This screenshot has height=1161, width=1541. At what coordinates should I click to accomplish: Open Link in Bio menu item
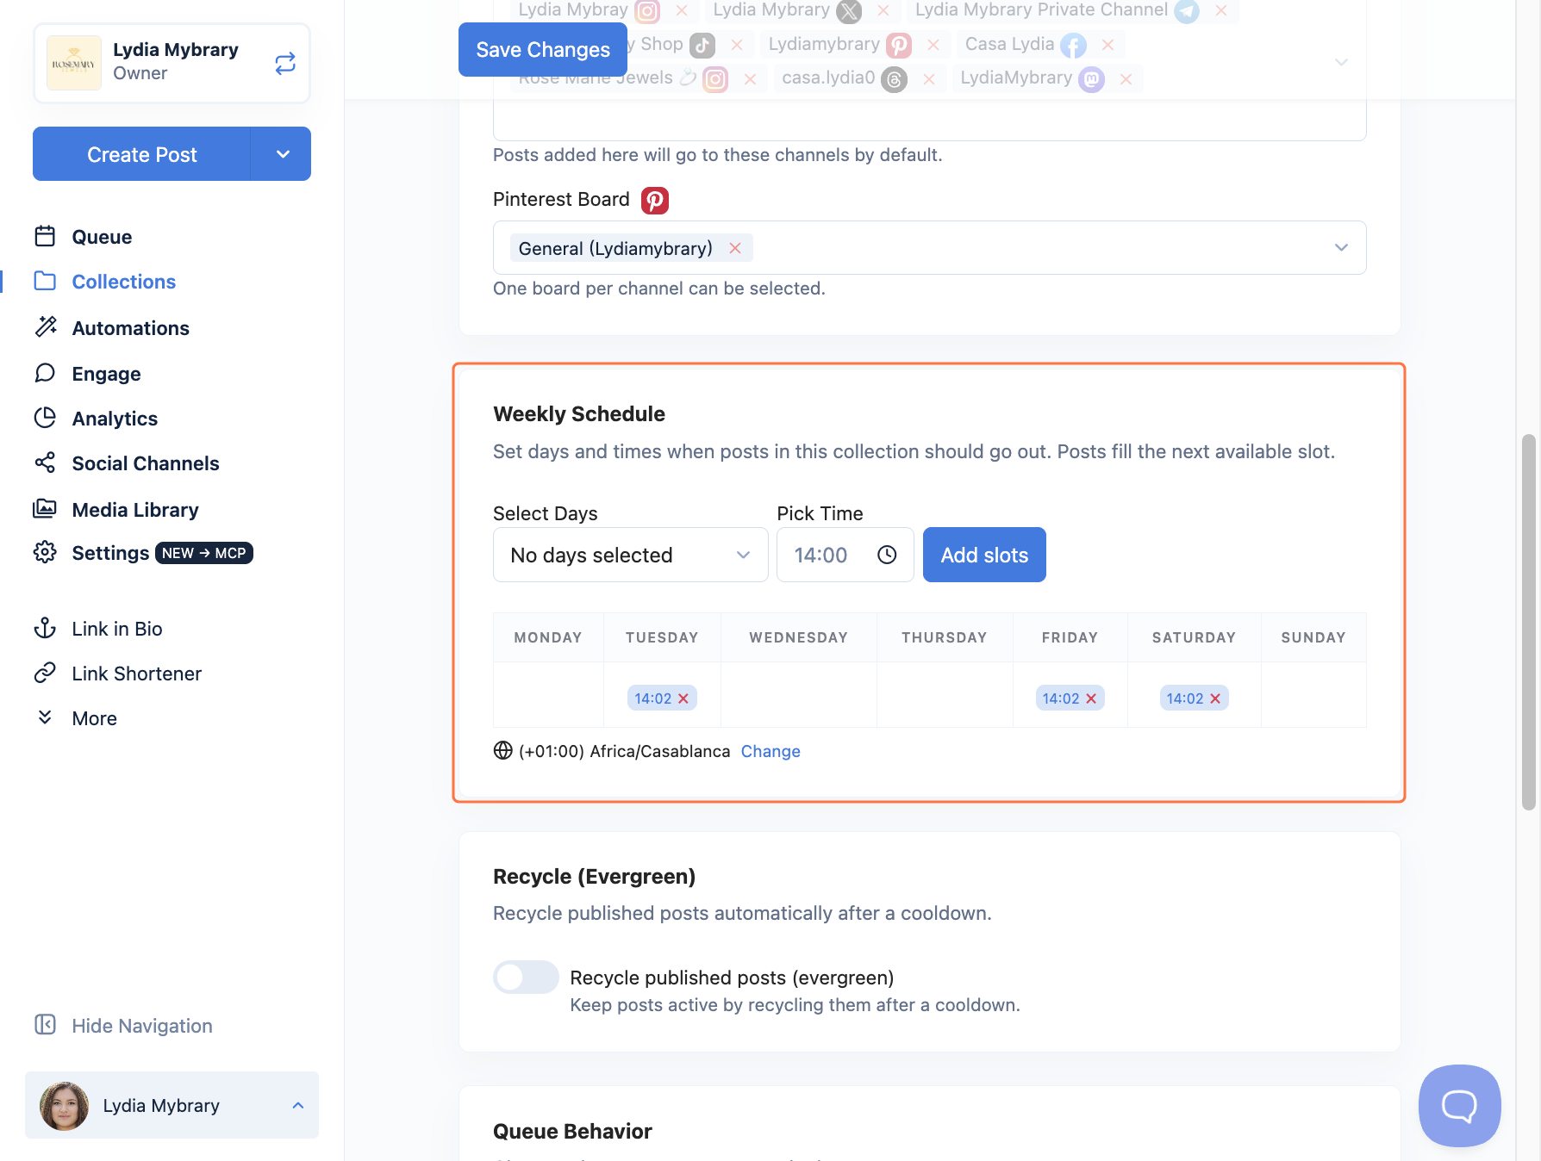117,629
